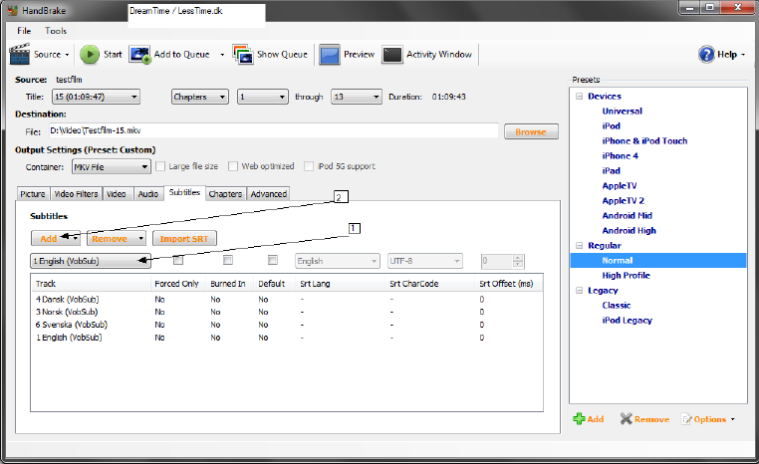Switch to the Video Filters tab
This screenshot has width=759, height=464.
coord(76,194)
